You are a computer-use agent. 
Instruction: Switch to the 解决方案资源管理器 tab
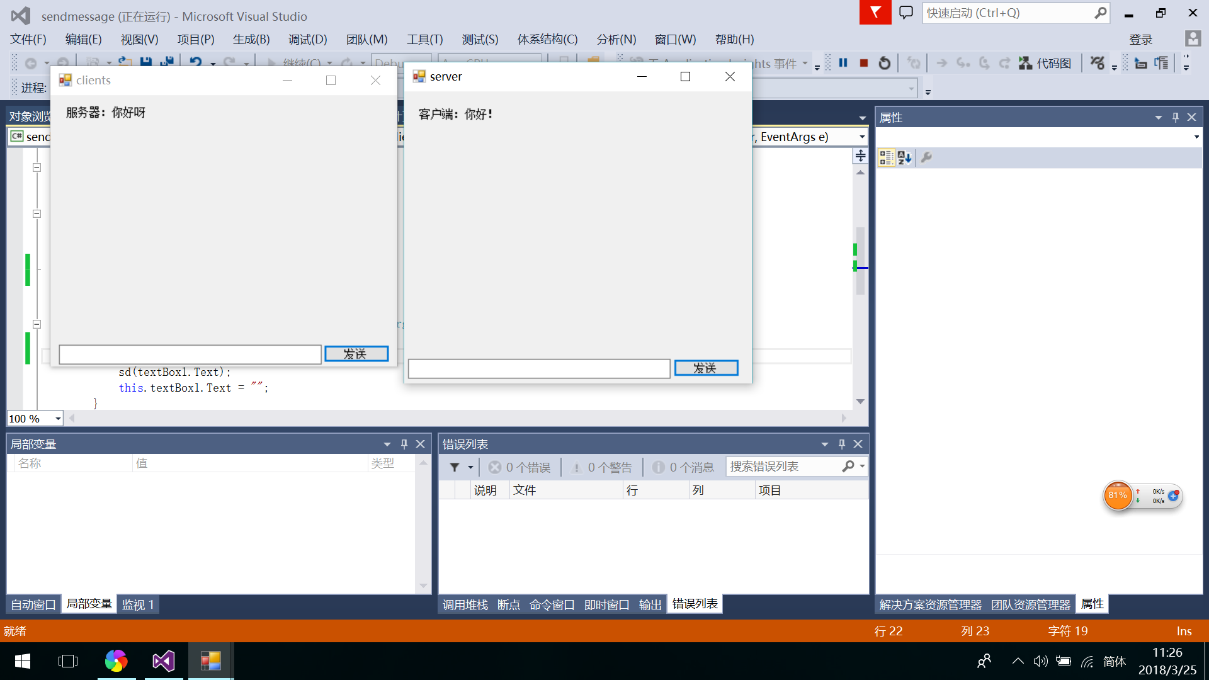pyautogui.click(x=931, y=604)
